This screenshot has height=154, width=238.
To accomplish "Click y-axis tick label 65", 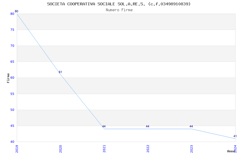I will pyautogui.click(x=12, y=62).
